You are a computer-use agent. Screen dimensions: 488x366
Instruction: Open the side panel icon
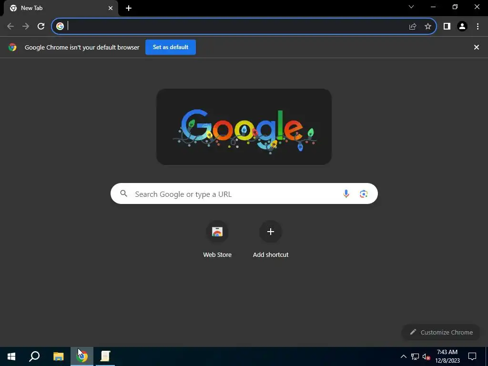(447, 26)
